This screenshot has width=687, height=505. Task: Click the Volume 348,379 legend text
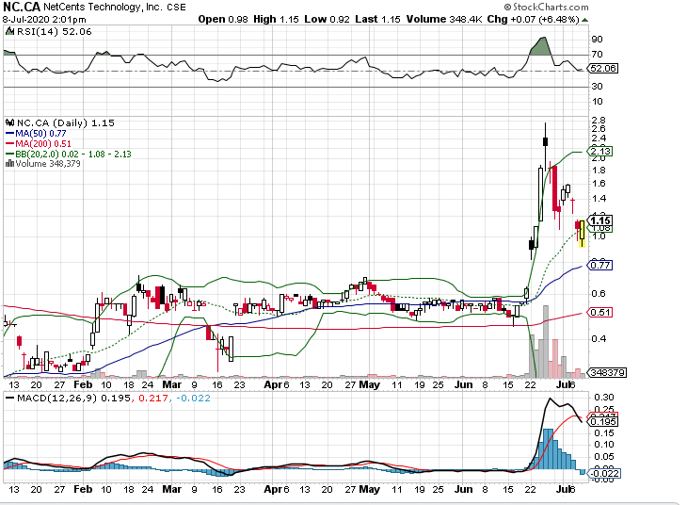click(x=48, y=164)
